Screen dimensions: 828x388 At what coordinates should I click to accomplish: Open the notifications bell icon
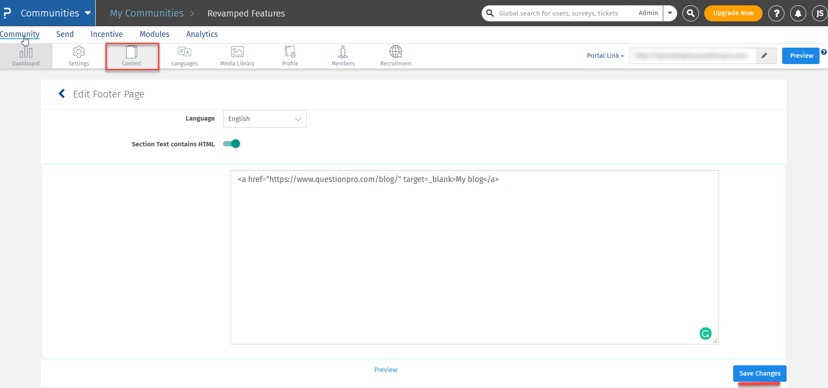(798, 13)
